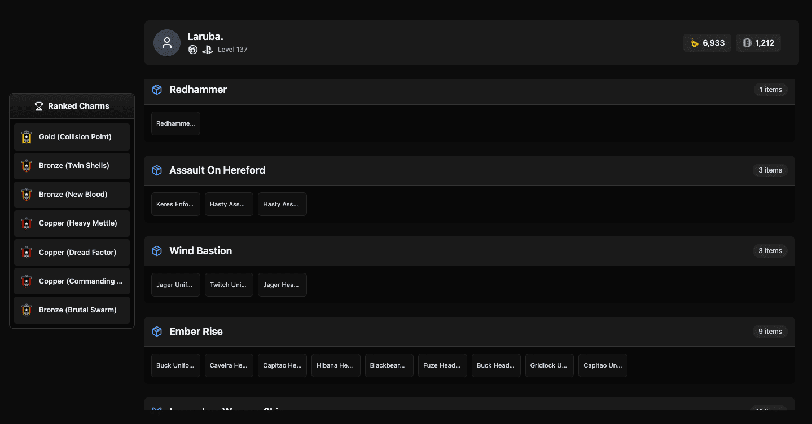Click the Ranked Charms trophy icon
Image resolution: width=812 pixels, height=424 pixels.
[39, 106]
